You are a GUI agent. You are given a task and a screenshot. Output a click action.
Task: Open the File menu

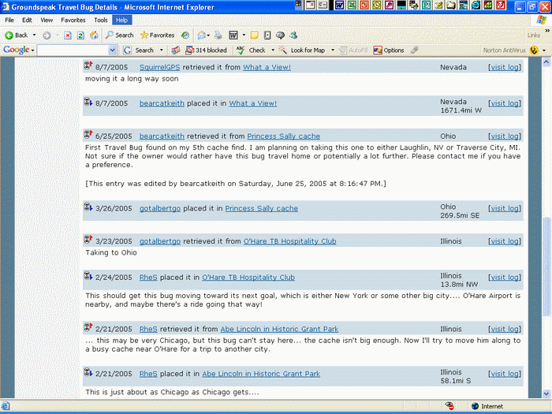point(9,20)
